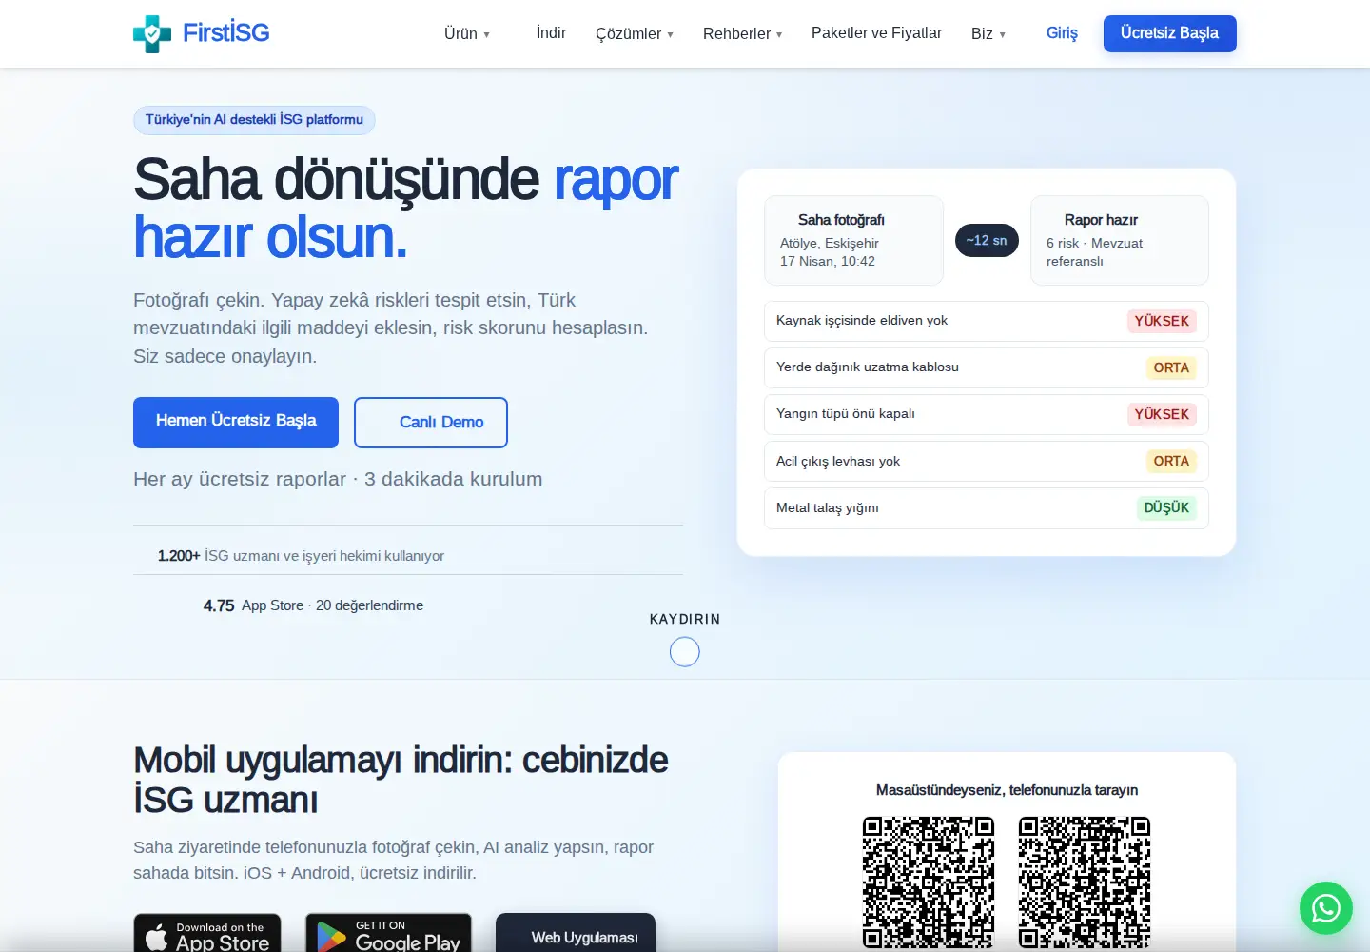1370x952 pixels.
Task: Click ORTA tag on uzatma kablosu row
Action: click(x=1171, y=367)
